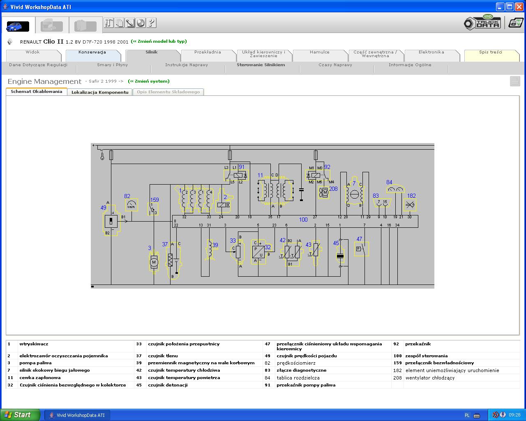
Task: Click the globe toolbar icon
Action: (141, 23)
